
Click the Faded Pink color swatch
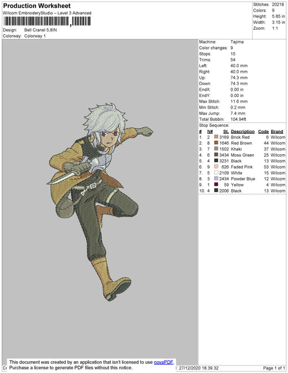[x=216, y=167]
